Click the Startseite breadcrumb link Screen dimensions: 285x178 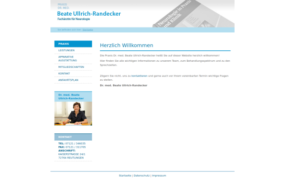[87, 29]
